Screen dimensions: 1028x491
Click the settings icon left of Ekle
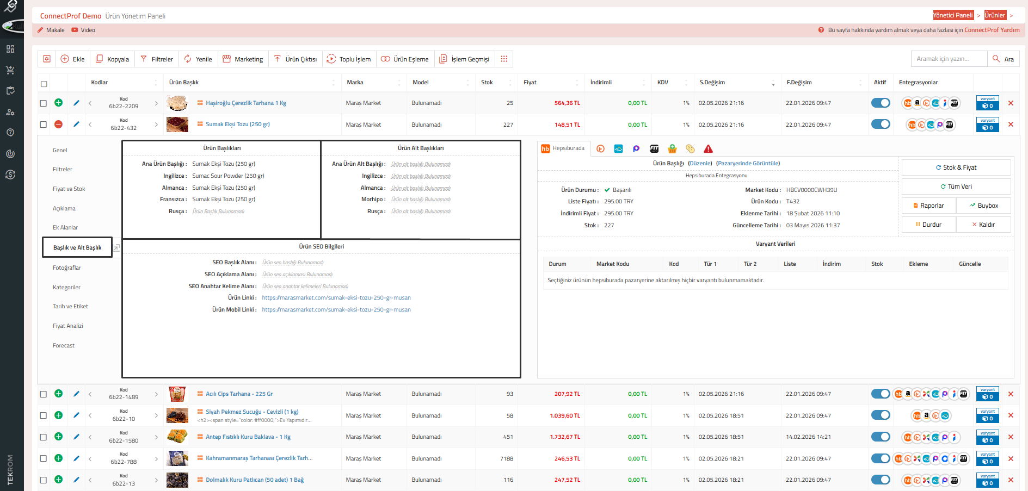point(47,59)
